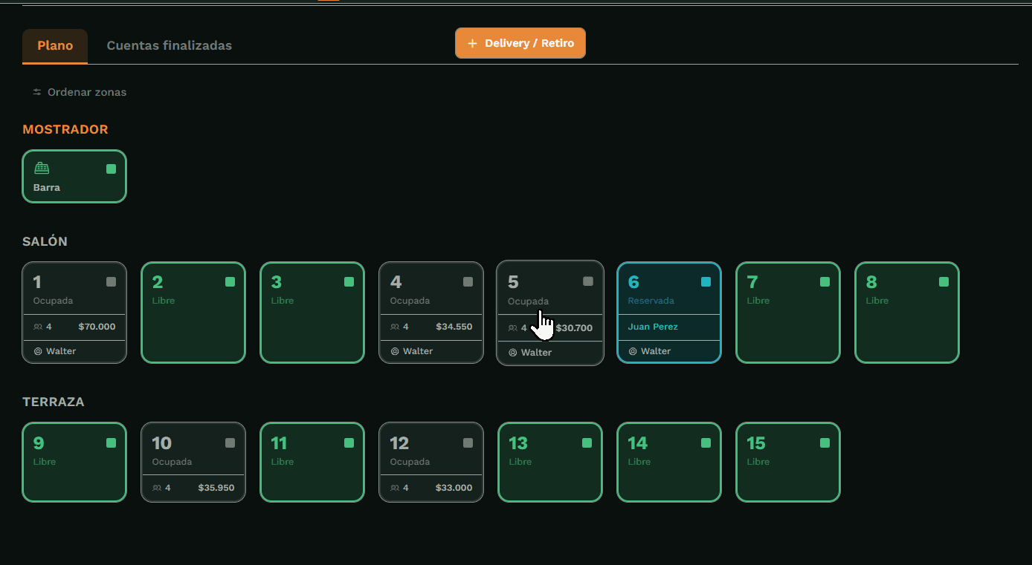The width and height of the screenshot is (1032, 565).
Task: Open free table 2 in Salón
Action: click(x=193, y=313)
